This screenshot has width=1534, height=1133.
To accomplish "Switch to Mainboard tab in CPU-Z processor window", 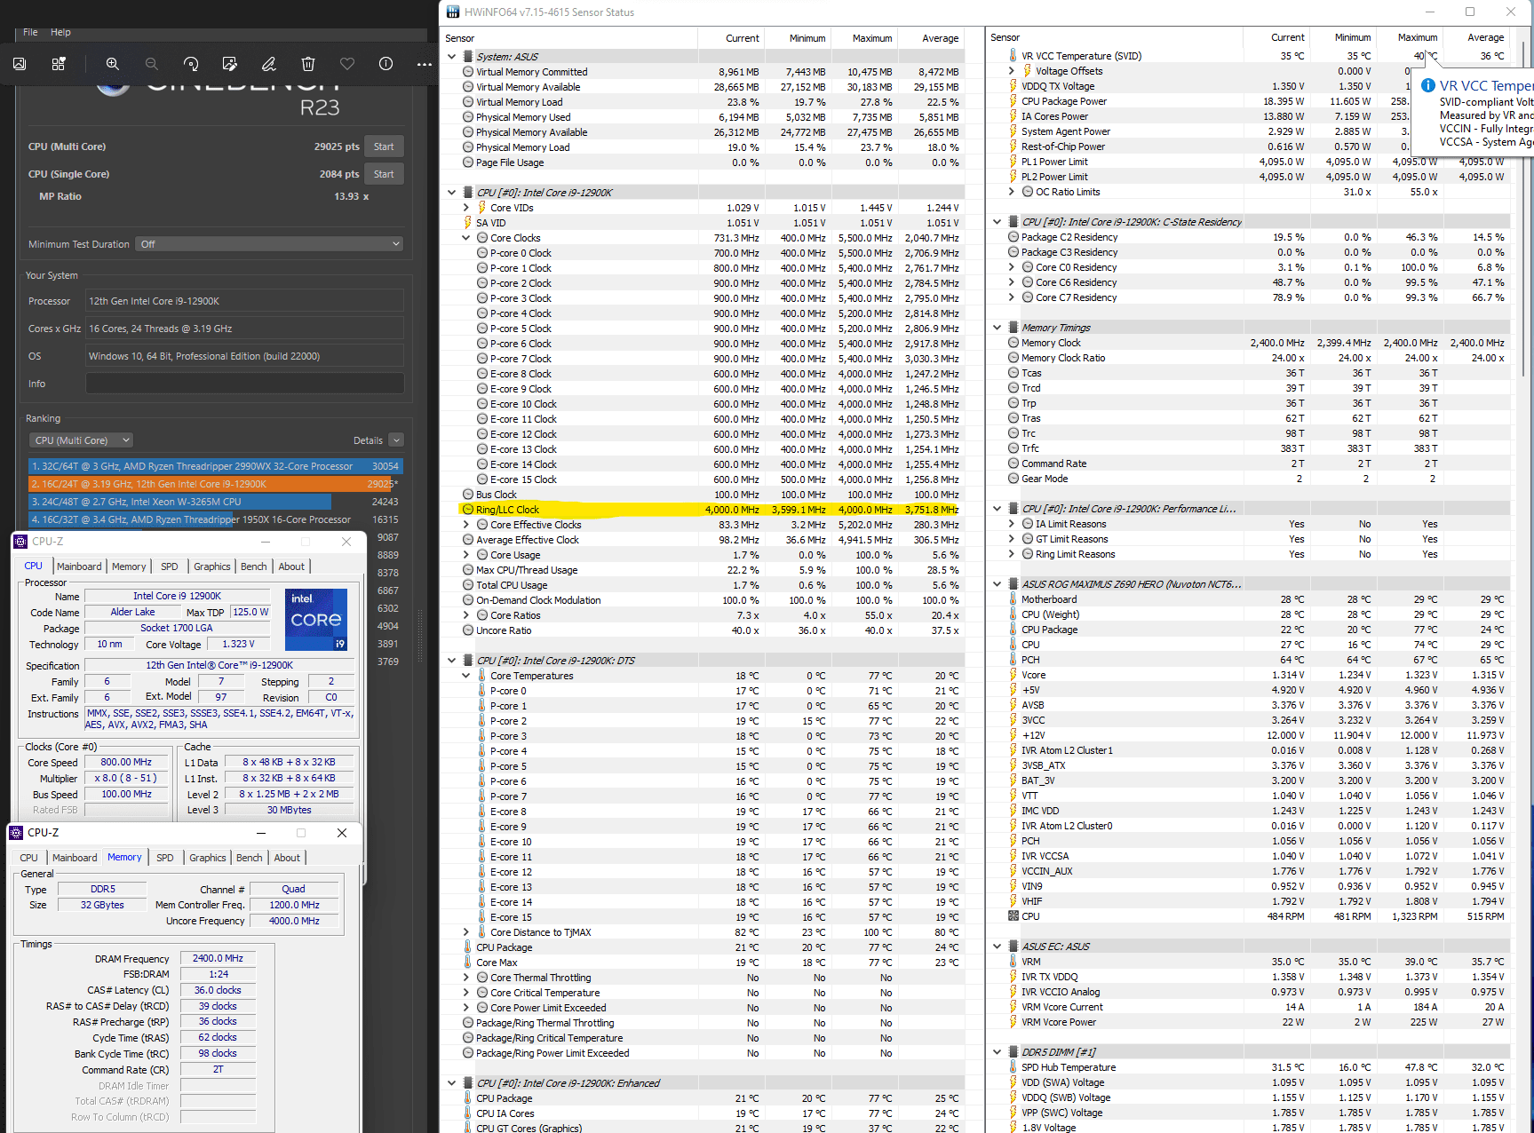I will click(x=79, y=566).
